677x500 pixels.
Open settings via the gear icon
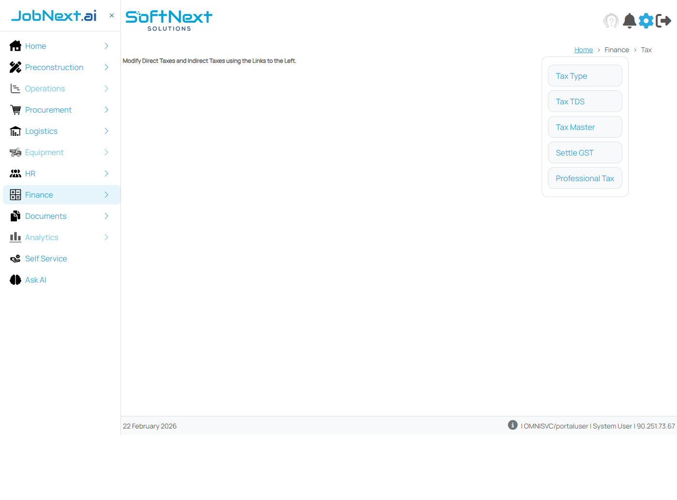[646, 21]
